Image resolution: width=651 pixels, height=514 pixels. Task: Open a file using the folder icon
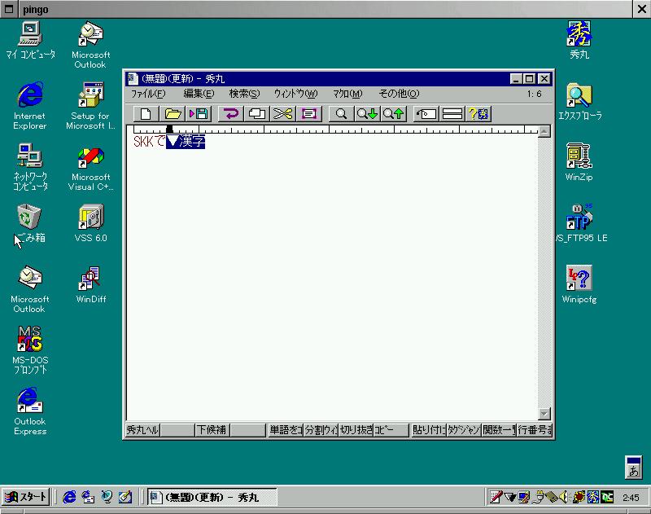pos(173,113)
